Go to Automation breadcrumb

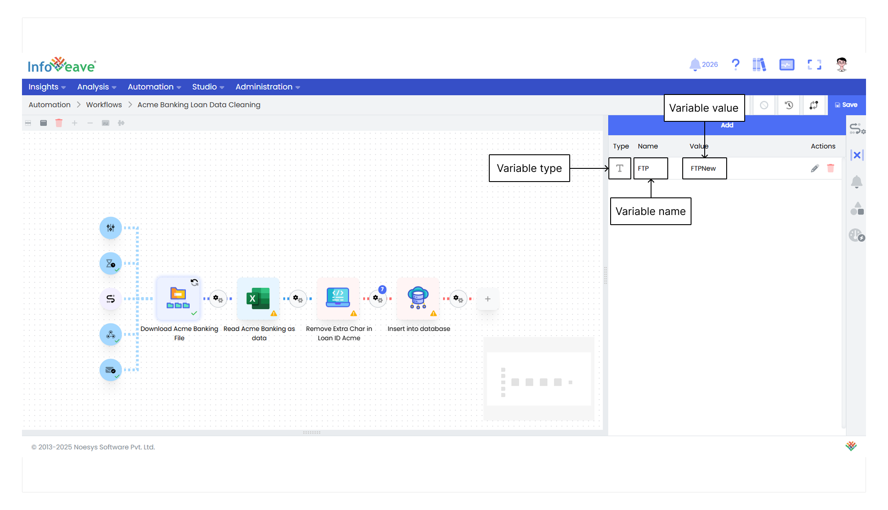point(50,105)
